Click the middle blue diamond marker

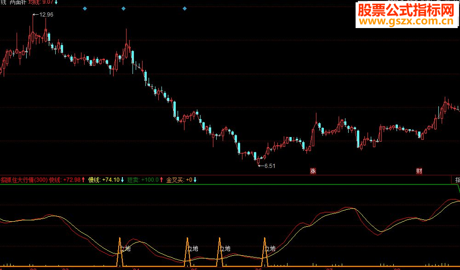tap(123, 9)
